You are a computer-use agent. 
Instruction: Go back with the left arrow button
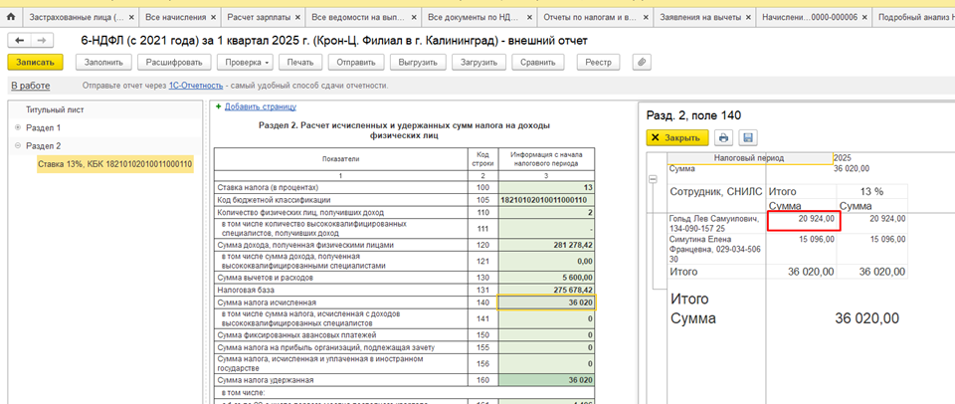coord(21,41)
